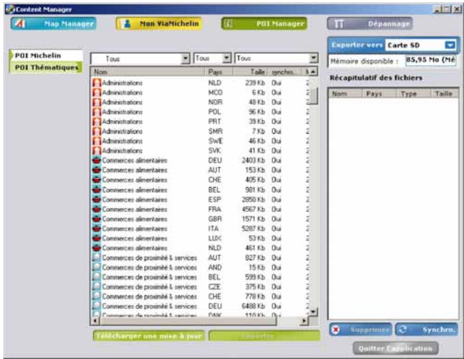Screen dimensions: 464x359
Task: Click the Administrations icon for NLD row
Action: (x=96, y=83)
